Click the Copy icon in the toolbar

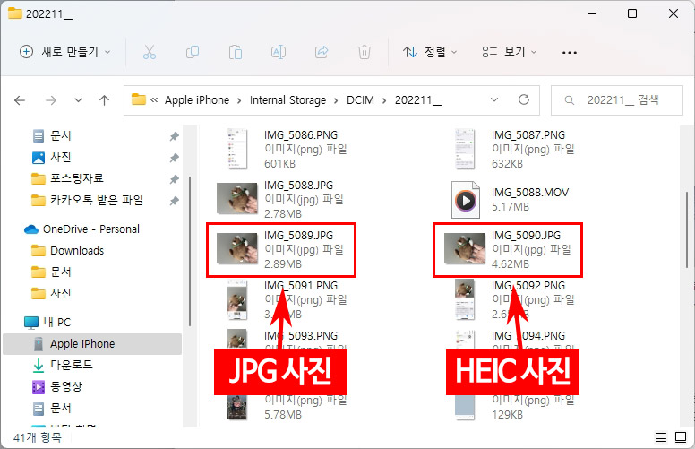point(193,52)
